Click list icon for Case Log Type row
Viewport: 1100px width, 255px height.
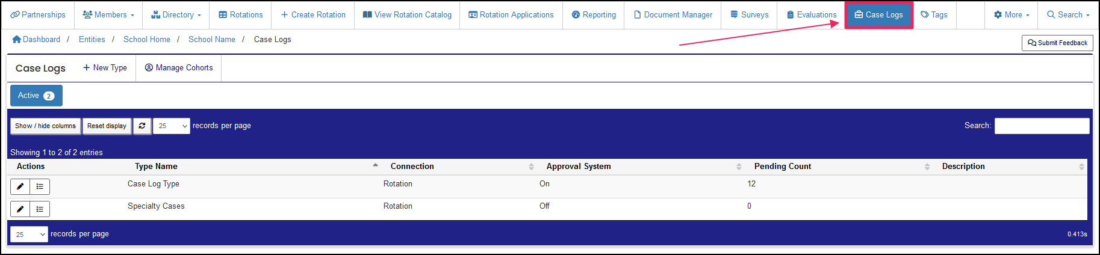40,186
